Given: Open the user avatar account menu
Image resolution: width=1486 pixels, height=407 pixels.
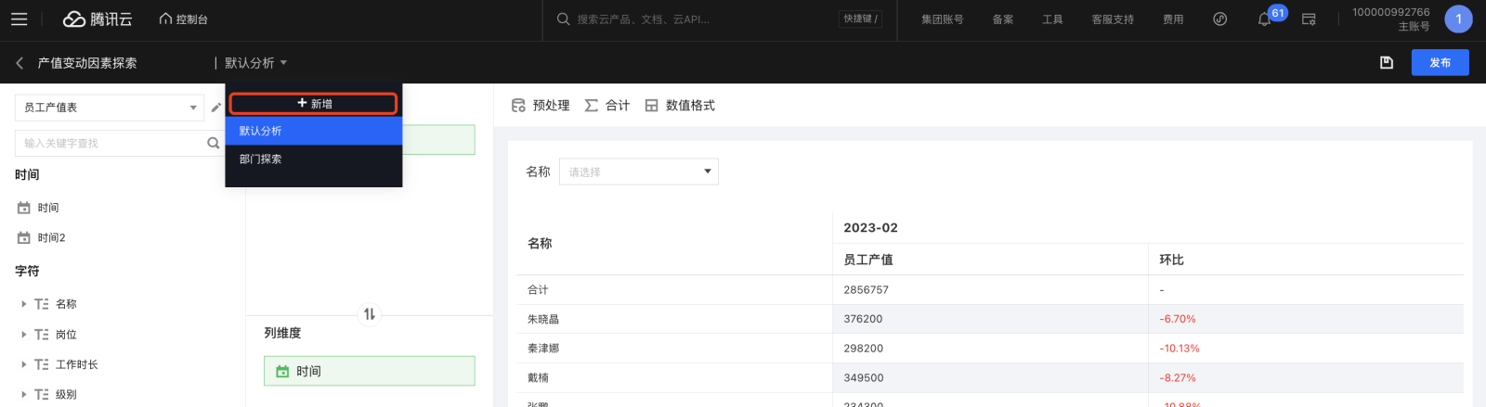Looking at the screenshot, I should point(1458,19).
